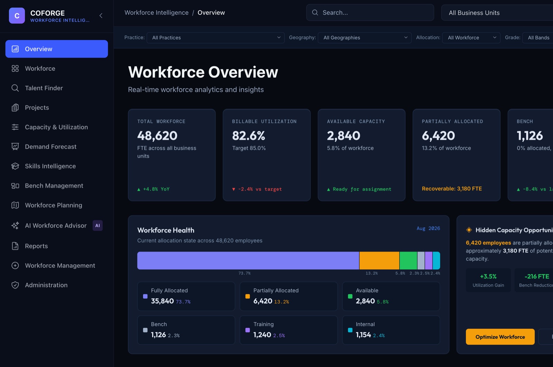Screen dimensions: 553x367
Task: Click Workforce Intelligence breadcrumb link
Action: pyautogui.click(x=157, y=12)
